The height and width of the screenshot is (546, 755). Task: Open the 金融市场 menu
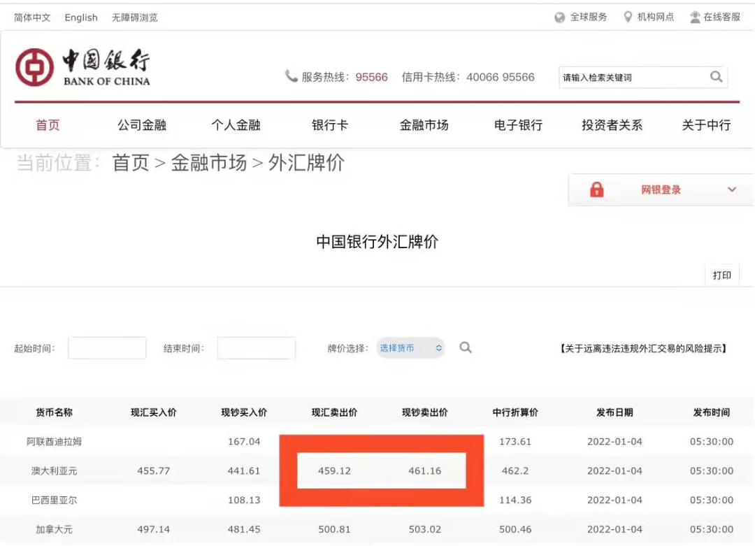(x=424, y=125)
